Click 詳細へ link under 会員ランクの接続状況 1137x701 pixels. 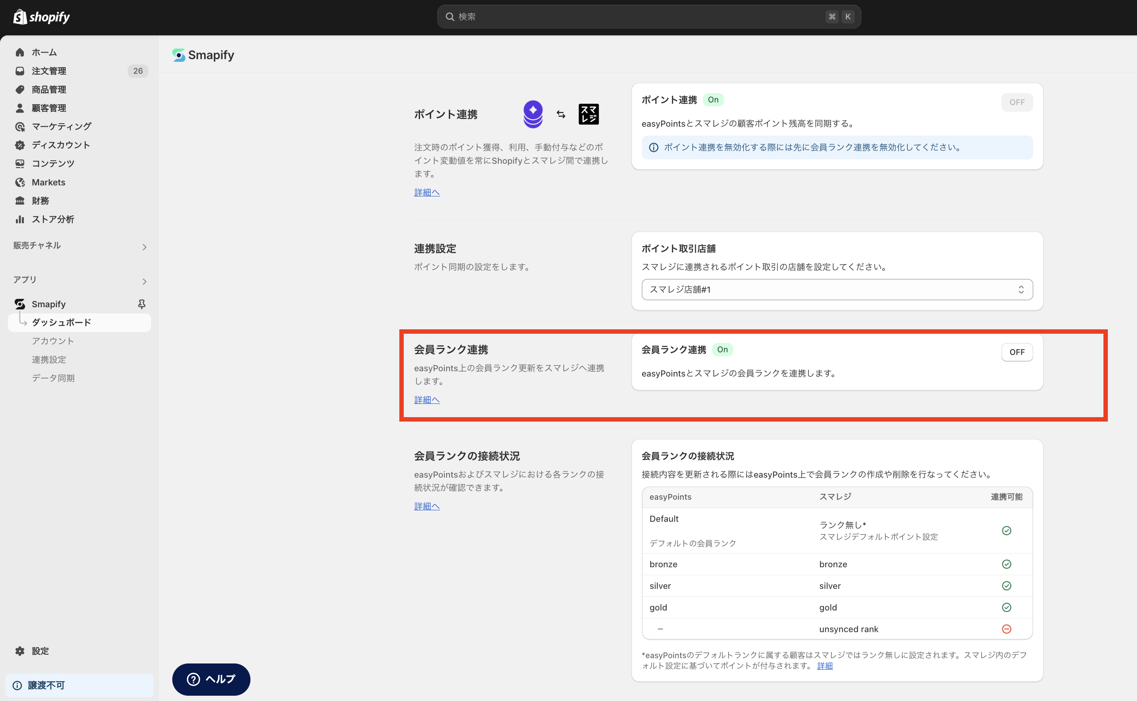point(427,506)
